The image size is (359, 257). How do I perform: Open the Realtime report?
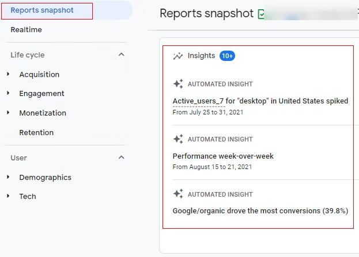click(x=27, y=30)
